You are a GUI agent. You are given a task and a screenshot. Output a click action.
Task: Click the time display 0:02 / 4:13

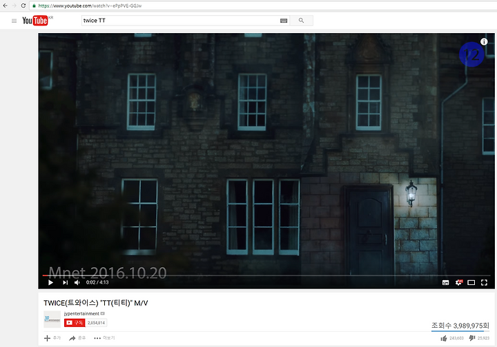(x=97, y=282)
